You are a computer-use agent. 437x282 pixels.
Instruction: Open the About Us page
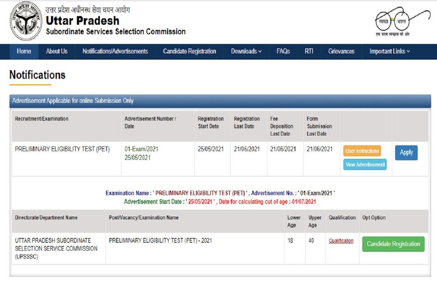57,51
